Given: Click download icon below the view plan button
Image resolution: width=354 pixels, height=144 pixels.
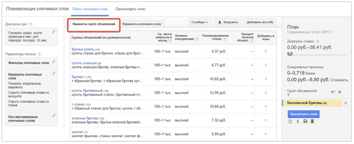Looking at the screenshot, I should point(298,121).
